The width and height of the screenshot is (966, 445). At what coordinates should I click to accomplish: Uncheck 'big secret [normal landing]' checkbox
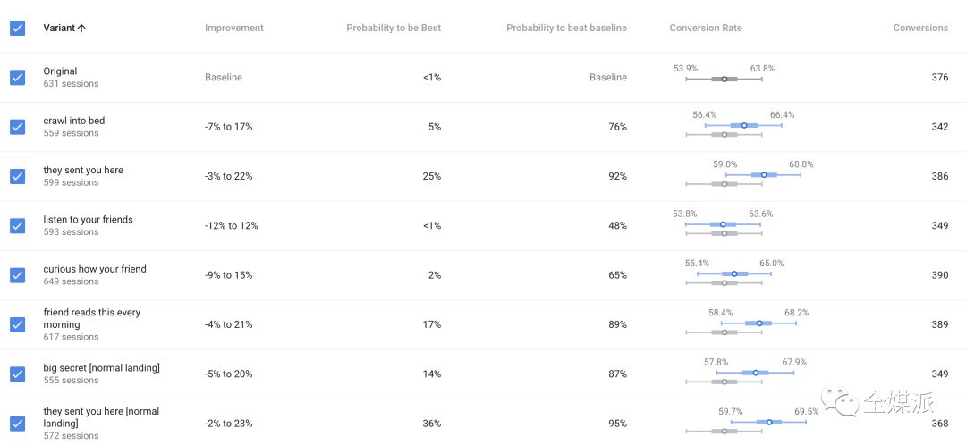pos(17,374)
